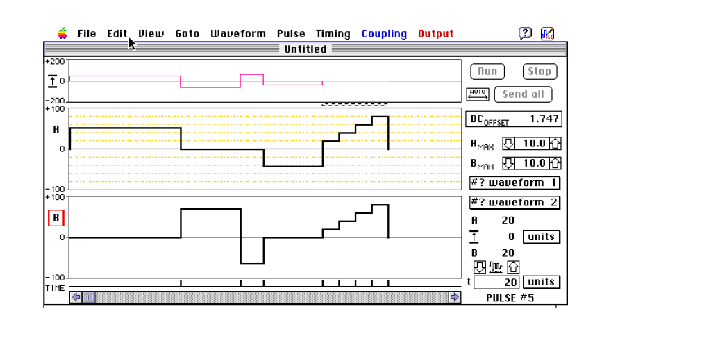Open the File menu

click(x=87, y=33)
